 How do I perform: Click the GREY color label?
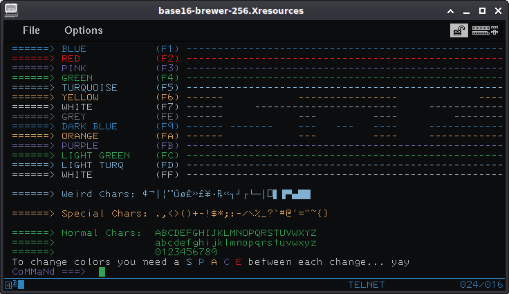pyautogui.click(x=74, y=117)
